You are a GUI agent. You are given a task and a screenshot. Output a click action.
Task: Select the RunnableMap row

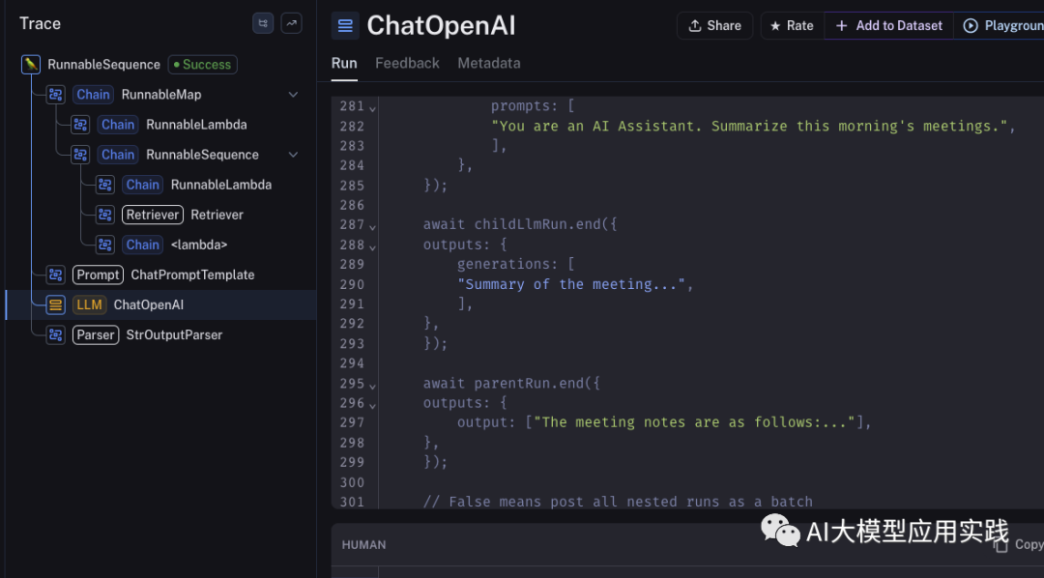160,95
